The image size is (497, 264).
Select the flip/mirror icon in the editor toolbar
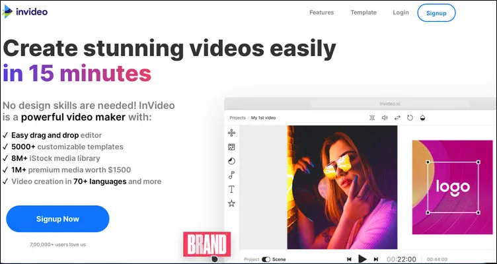[372, 117]
